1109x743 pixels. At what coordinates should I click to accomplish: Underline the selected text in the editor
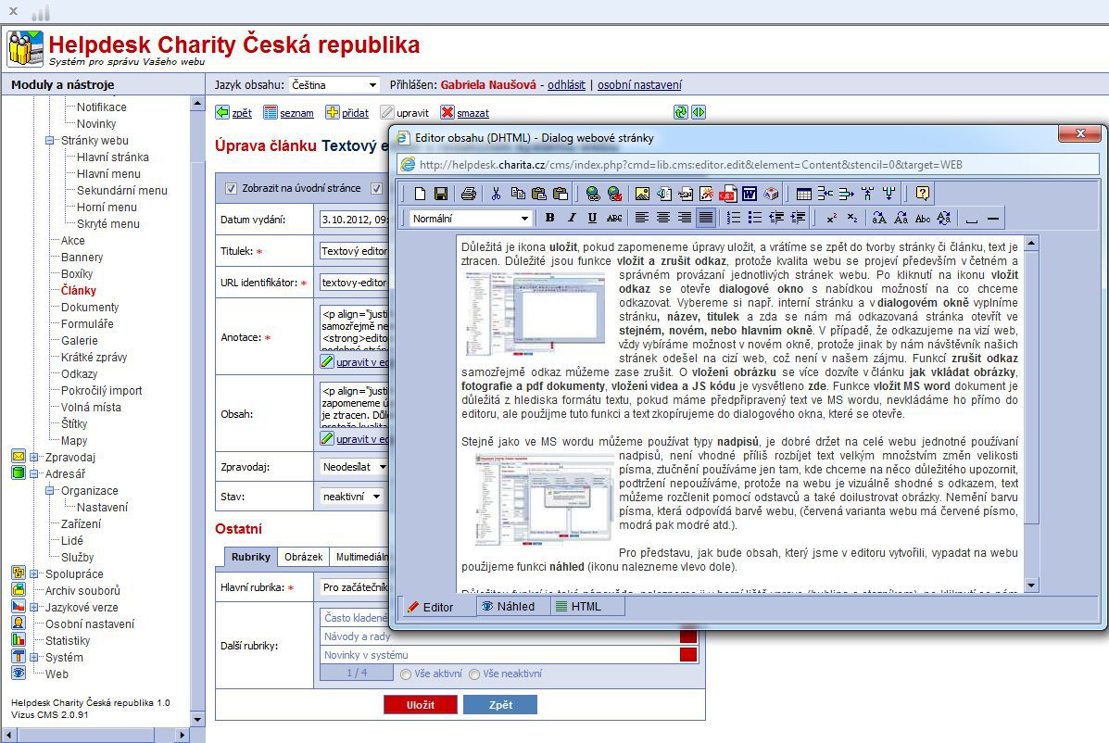593,218
